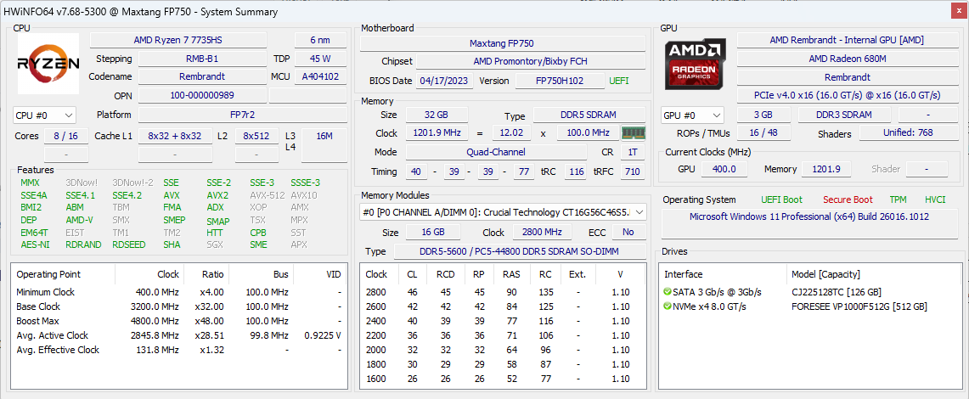Click the SHA feature flag
Screen dimensions: 969x399
click(172, 244)
